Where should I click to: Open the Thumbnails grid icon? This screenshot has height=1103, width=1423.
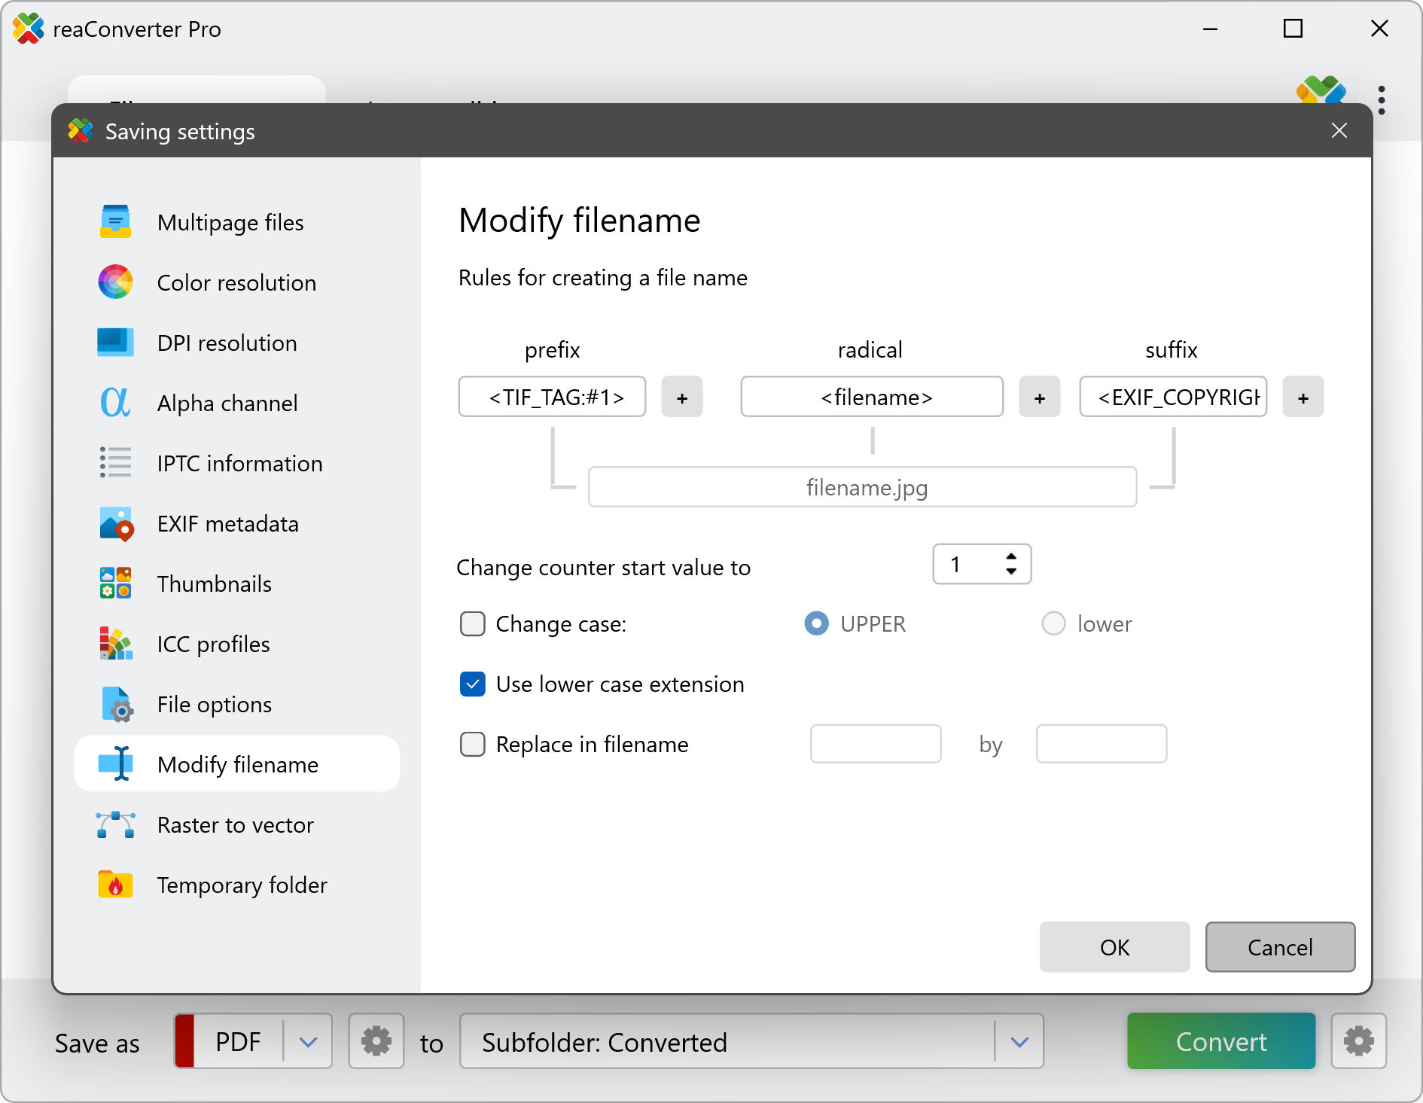[x=115, y=583]
